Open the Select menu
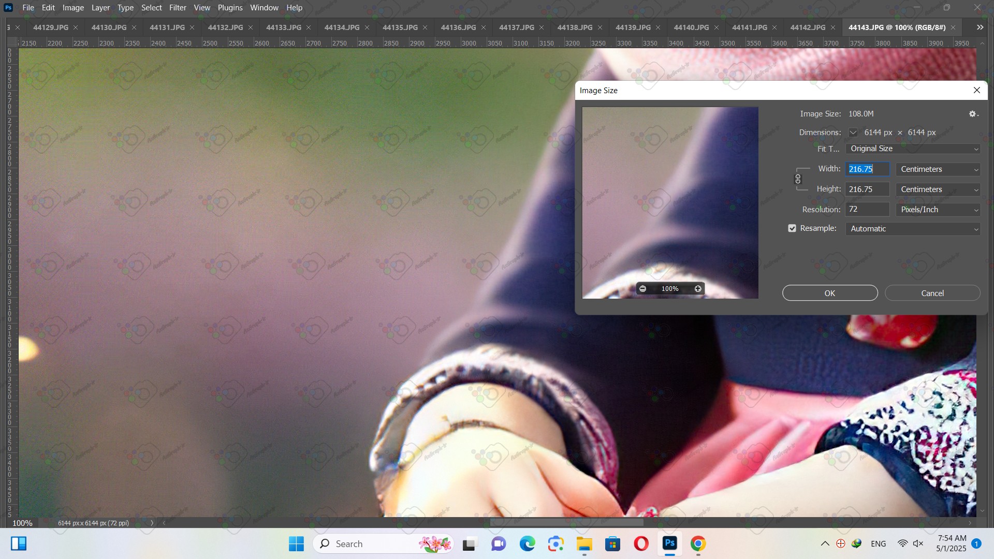Viewport: 994px width, 559px height. (x=152, y=8)
